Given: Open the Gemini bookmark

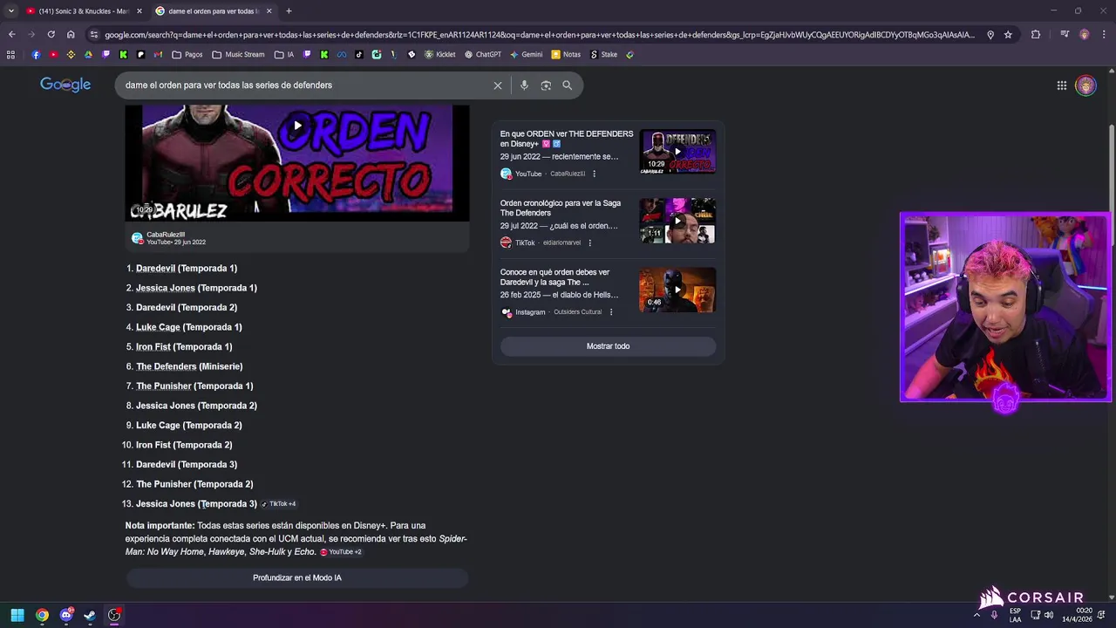Looking at the screenshot, I should [x=527, y=54].
